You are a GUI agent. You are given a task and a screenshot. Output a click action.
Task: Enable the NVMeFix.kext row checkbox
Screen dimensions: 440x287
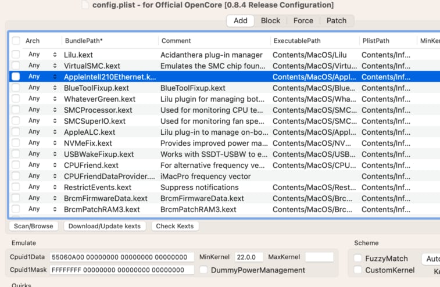(x=16, y=143)
